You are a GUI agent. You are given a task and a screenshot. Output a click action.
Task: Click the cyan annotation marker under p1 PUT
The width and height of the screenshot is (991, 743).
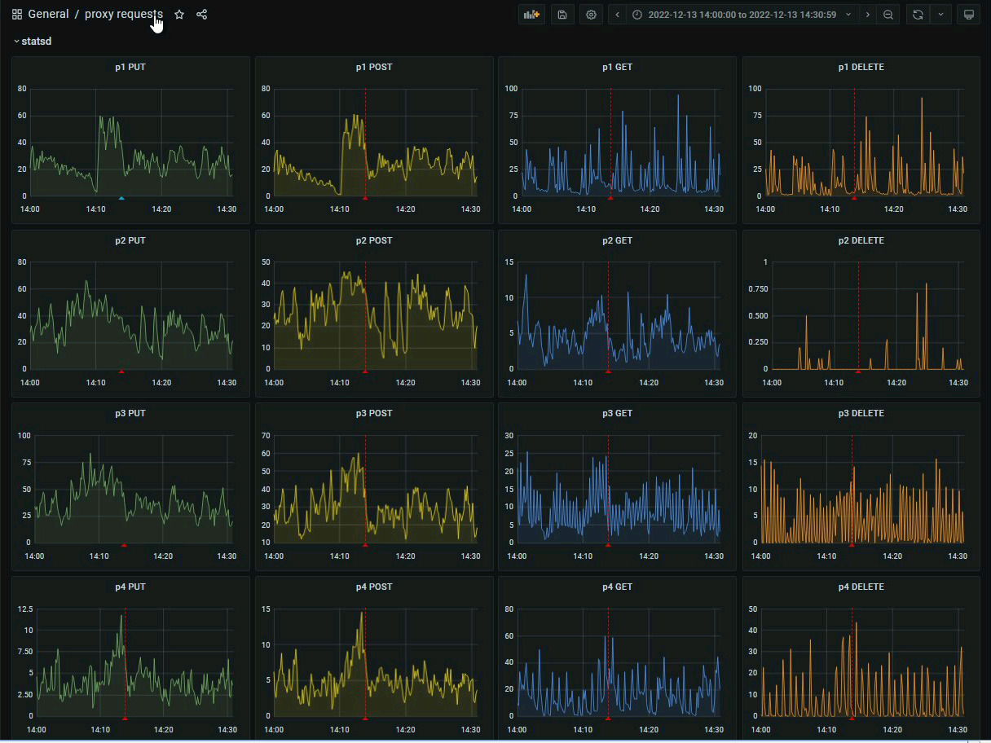point(121,198)
